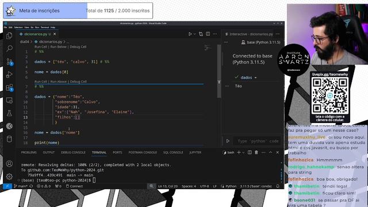Change Python language mode in status bar
Viewport: 368px width, 207px height.
(x=231, y=186)
